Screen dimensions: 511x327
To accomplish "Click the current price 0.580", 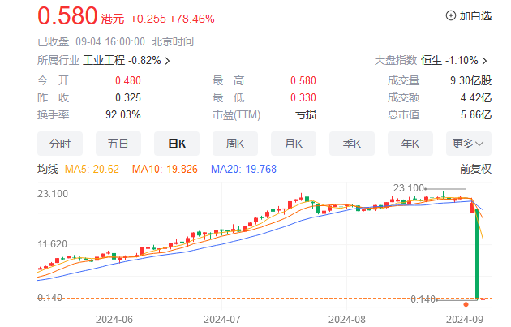I will pyautogui.click(x=67, y=15).
